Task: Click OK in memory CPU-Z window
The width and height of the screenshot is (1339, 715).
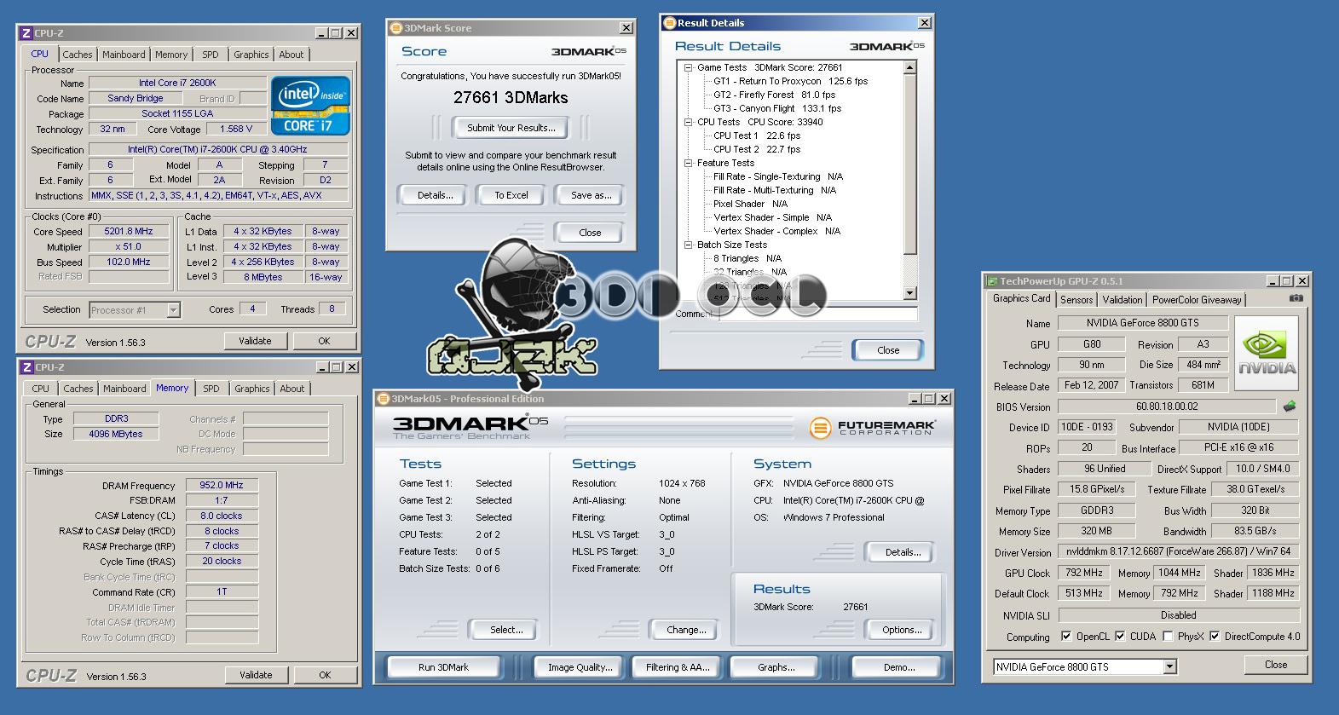Action: 325,675
